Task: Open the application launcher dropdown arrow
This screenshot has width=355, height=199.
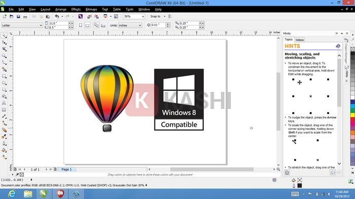Action: click(x=111, y=17)
